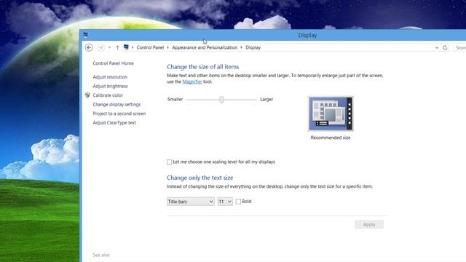The width and height of the screenshot is (466, 262).
Task: Open the Calibrate color link
Action: pyautogui.click(x=108, y=95)
